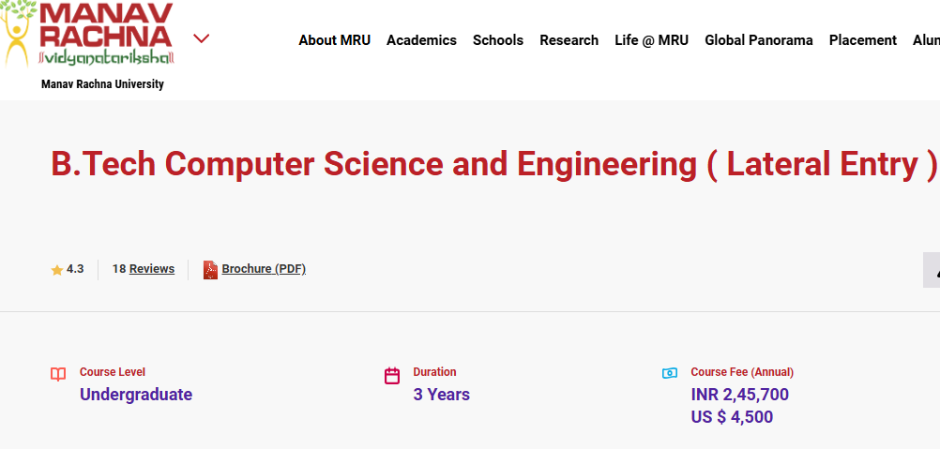The image size is (940, 449).
Task: Click the Course Level book icon
Action: tap(58, 375)
